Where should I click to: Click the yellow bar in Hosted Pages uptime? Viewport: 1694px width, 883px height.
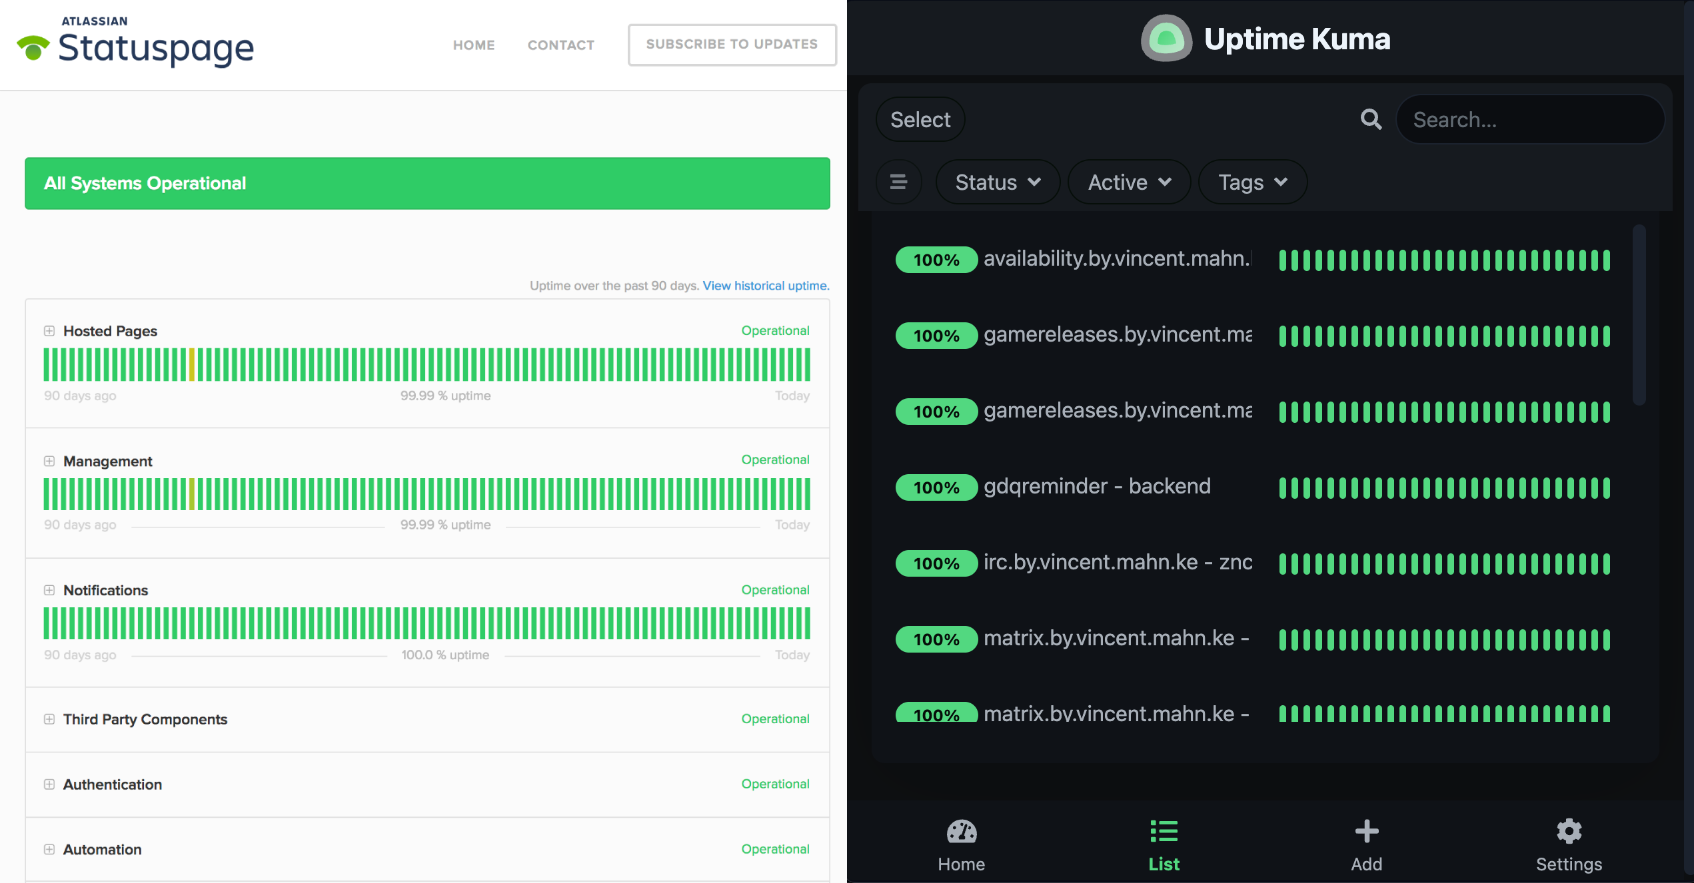[x=192, y=364]
